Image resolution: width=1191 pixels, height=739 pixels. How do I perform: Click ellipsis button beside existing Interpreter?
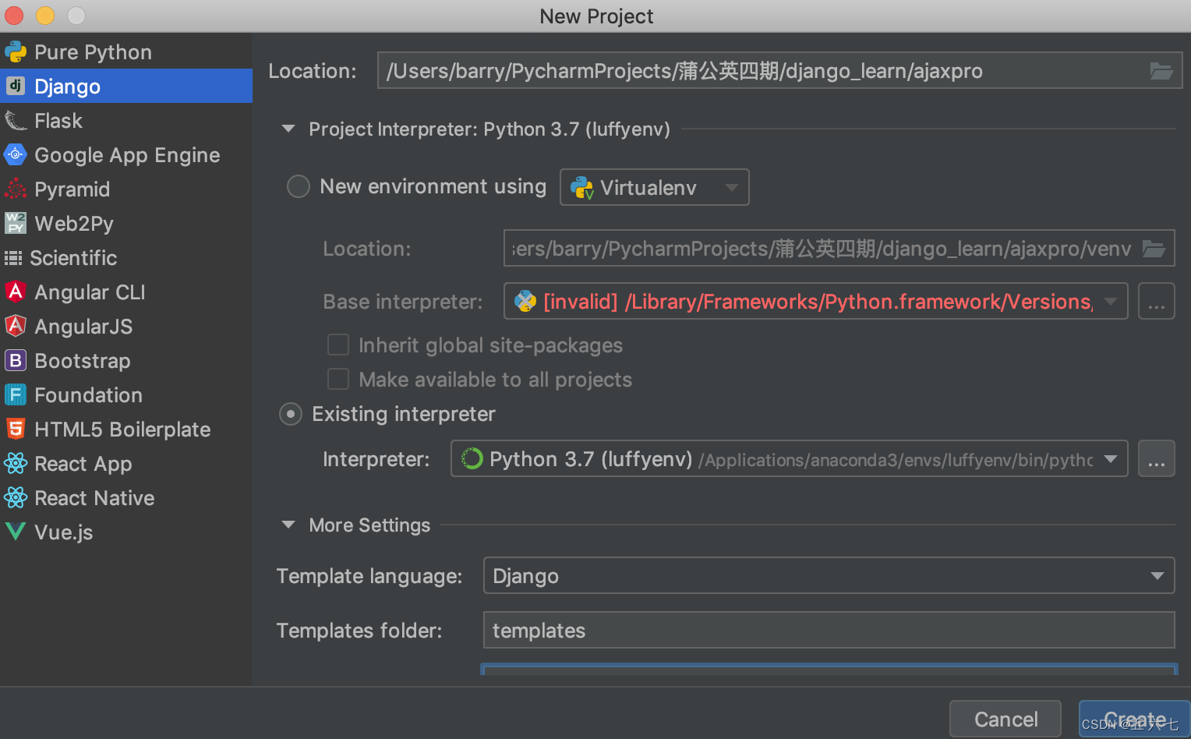[1157, 458]
